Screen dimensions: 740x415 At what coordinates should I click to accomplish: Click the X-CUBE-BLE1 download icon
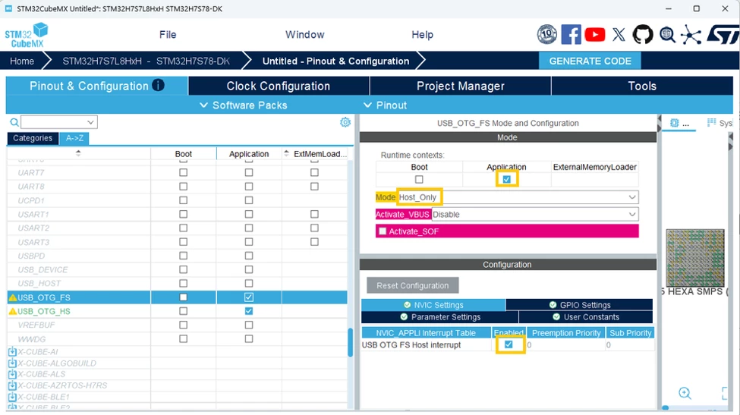[12, 397]
